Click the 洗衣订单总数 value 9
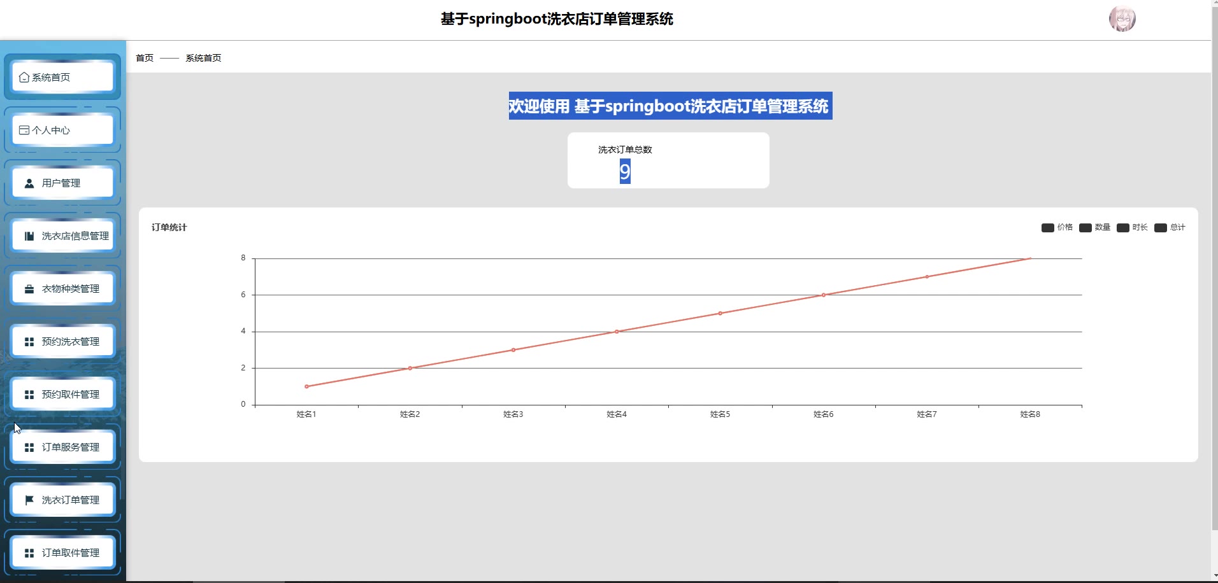 (625, 172)
